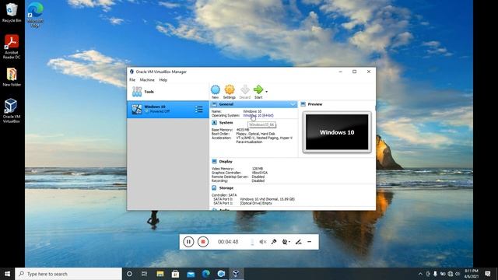Viewport: 498px width, 280px height.
Task: Pause the screen recording
Action: [188, 242]
